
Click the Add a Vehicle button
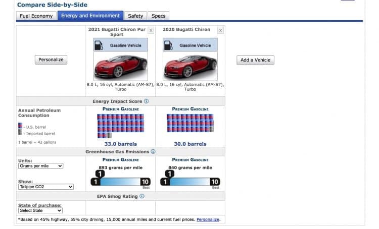255,60
